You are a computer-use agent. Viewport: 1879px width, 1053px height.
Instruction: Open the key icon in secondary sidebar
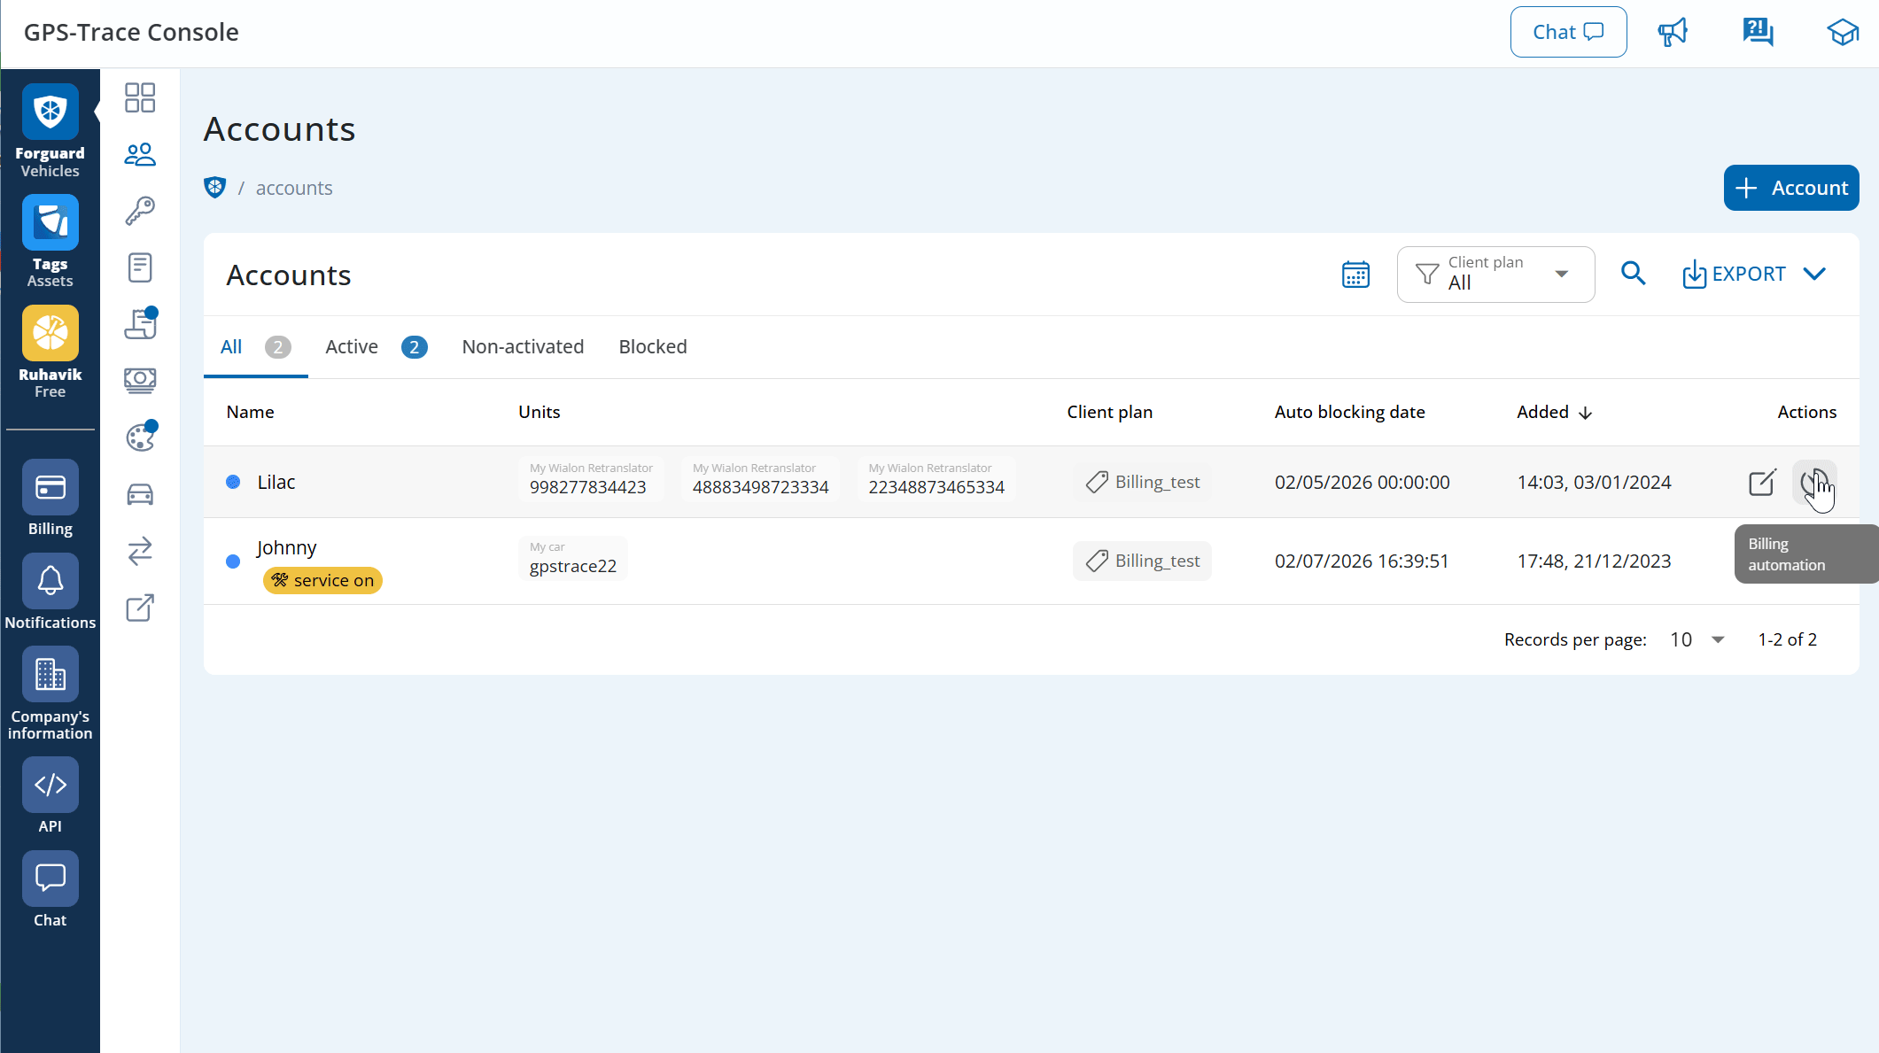[140, 211]
